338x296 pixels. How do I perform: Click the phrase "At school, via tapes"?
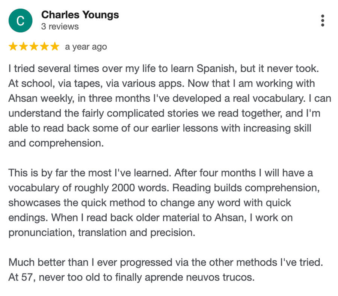pyautogui.click(x=51, y=83)
